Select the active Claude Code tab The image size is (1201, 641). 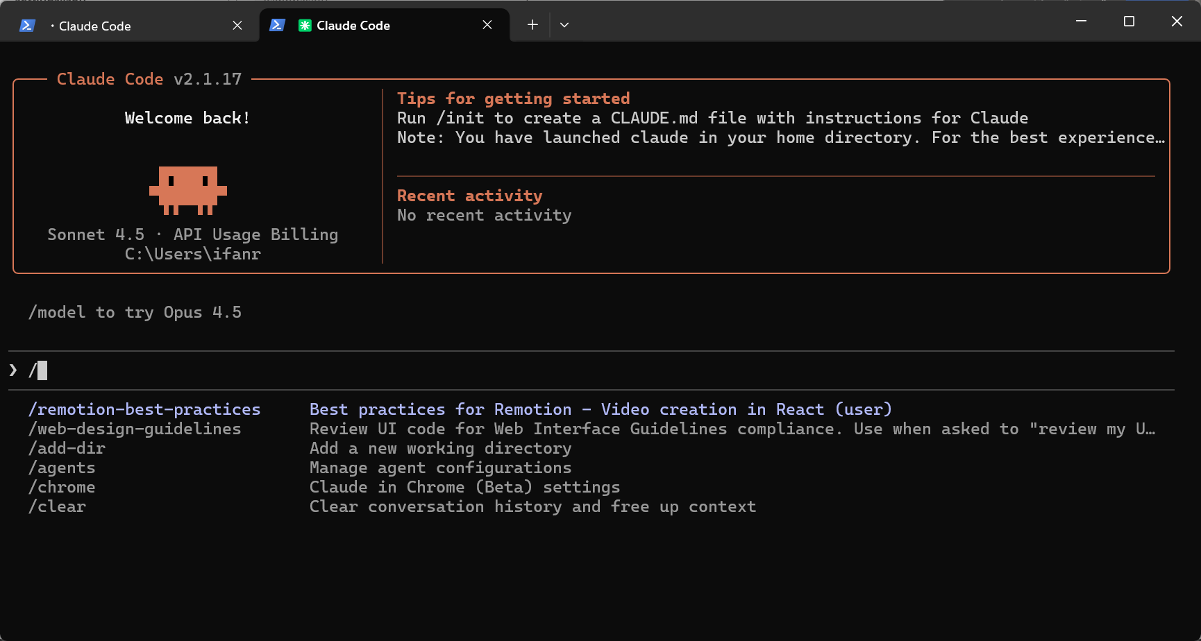point(353,25)
